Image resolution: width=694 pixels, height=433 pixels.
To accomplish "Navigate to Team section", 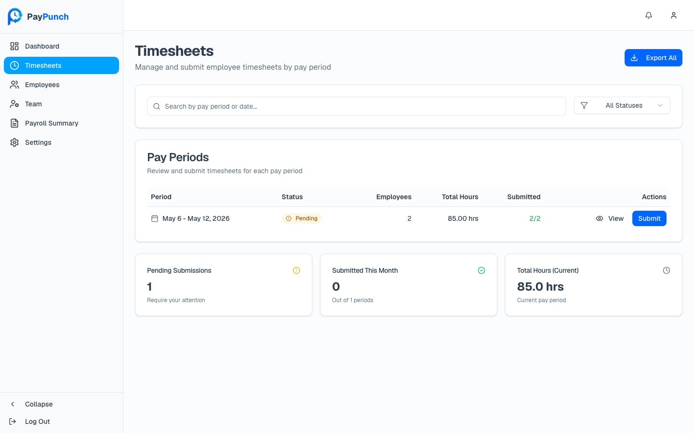I will point(61,104).
